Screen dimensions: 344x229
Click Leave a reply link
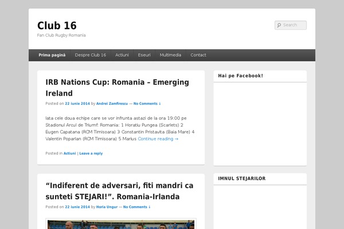pos(91,153)
